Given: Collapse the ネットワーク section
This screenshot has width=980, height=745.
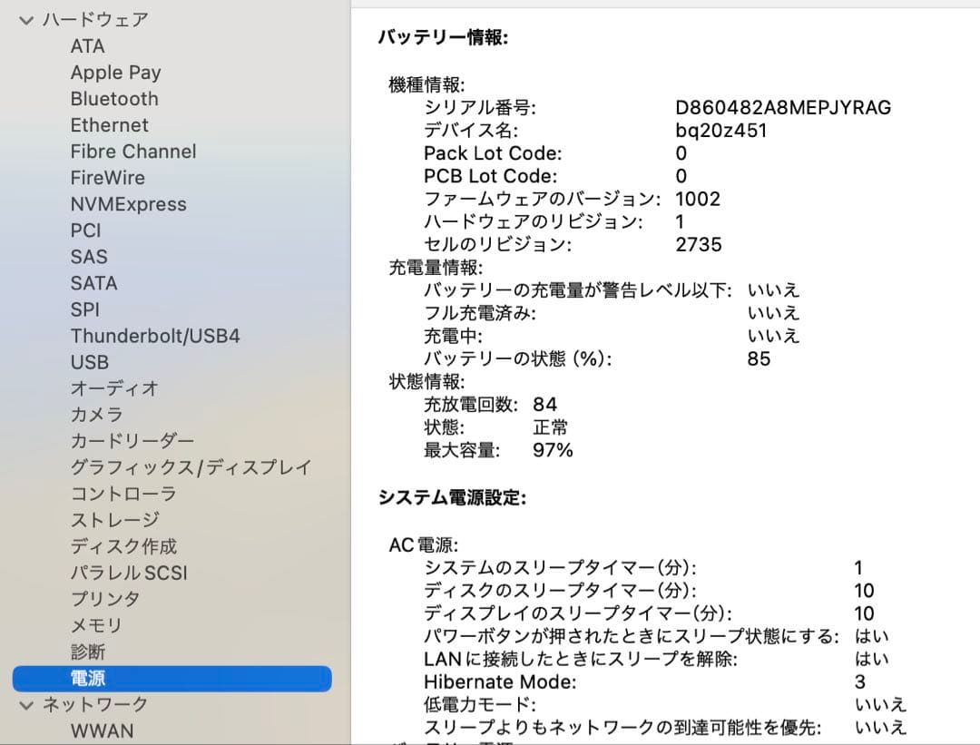Looking at the screenshot, I should point(25,704).
